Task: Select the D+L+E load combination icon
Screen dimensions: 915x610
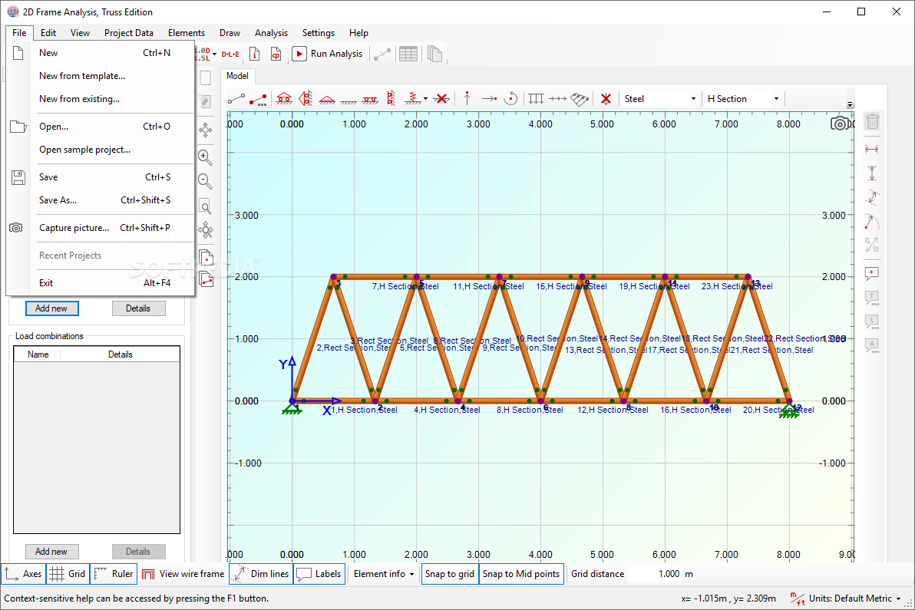Action: [230, 54]
